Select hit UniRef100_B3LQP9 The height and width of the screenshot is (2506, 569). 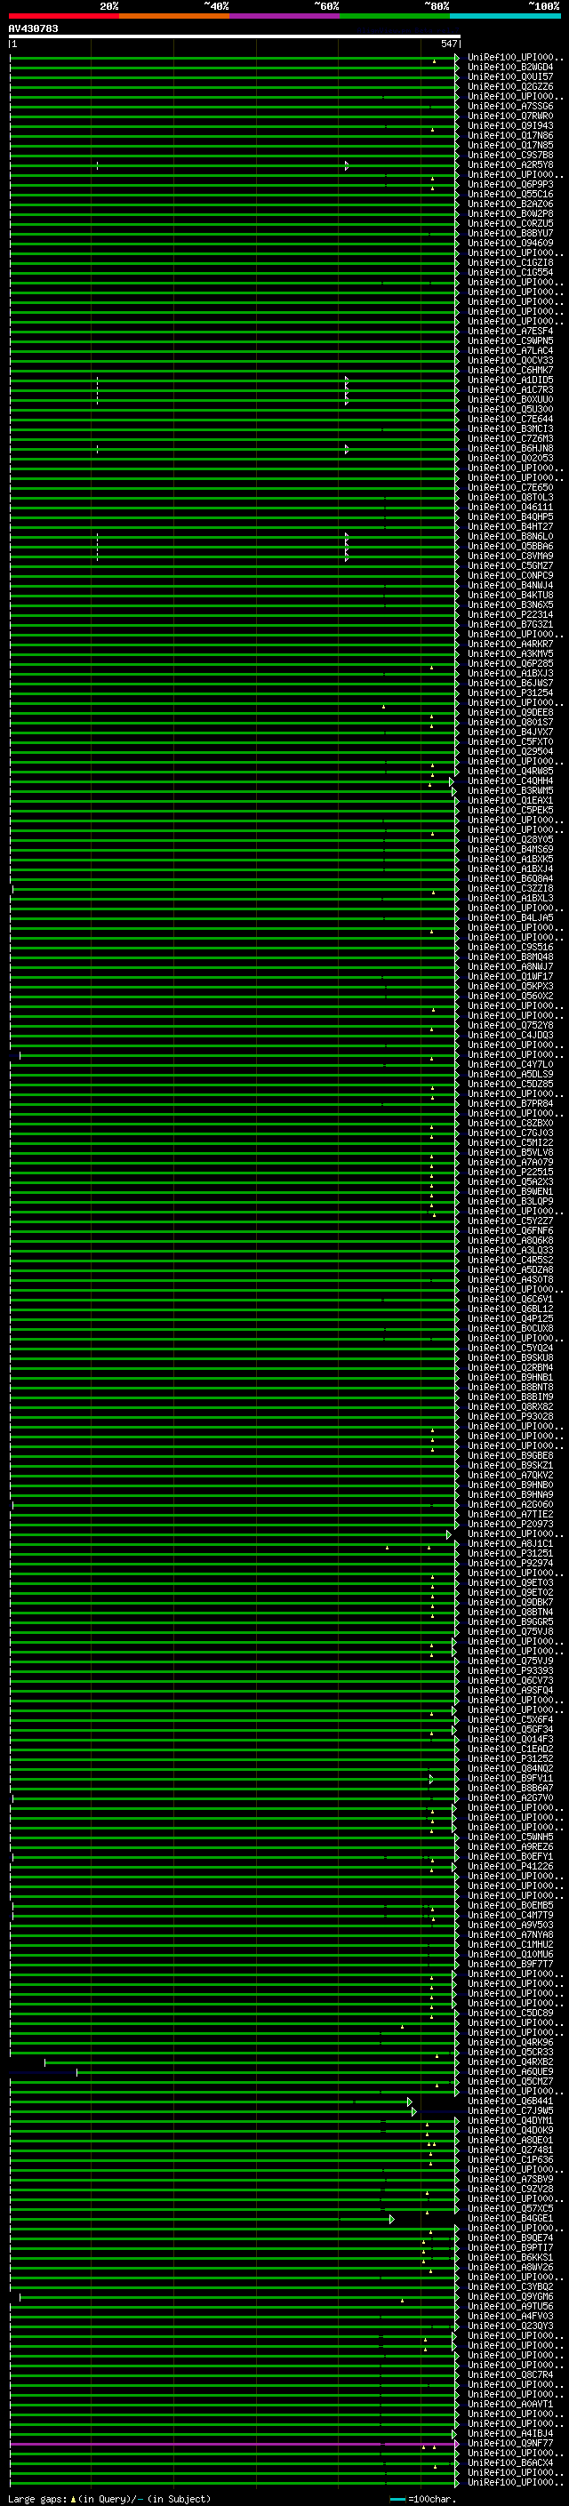[x=509, y=1202]
